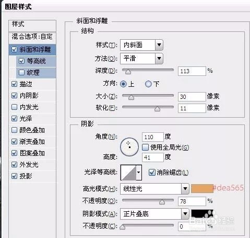Click the 软化 slider handle

[157, 109]
